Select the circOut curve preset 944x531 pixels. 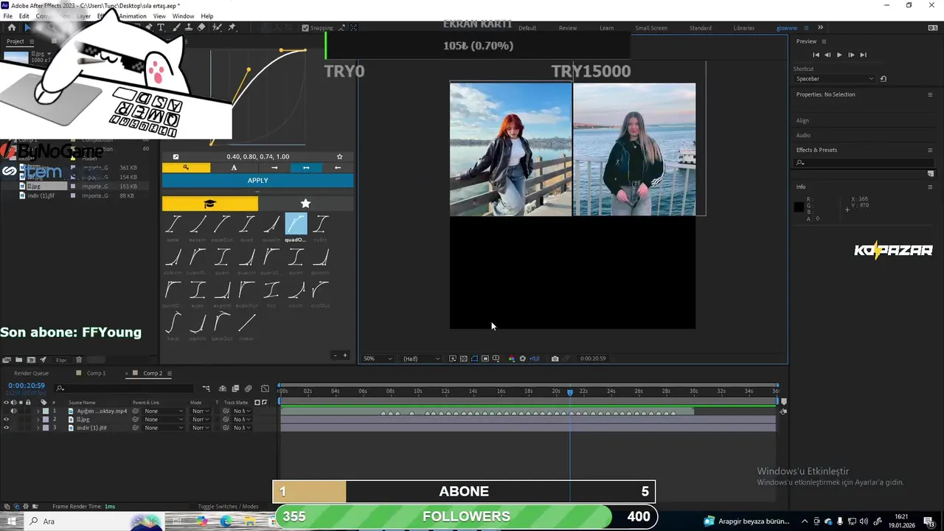pyautogui.click(x=320, y=290)
